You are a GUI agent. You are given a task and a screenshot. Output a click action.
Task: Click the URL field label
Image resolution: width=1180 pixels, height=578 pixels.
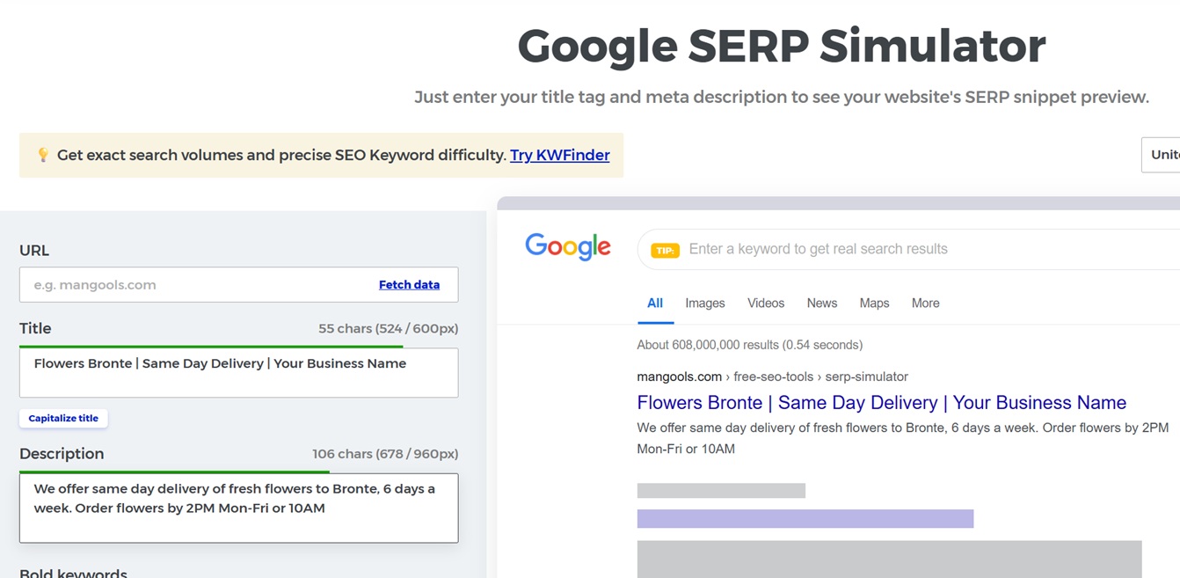point(34,251)
